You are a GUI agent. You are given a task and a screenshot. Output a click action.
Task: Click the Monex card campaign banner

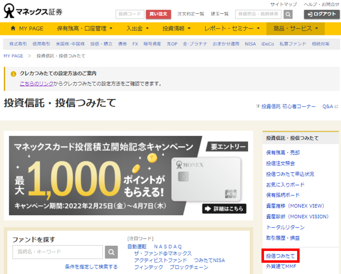tap(128, 175)
